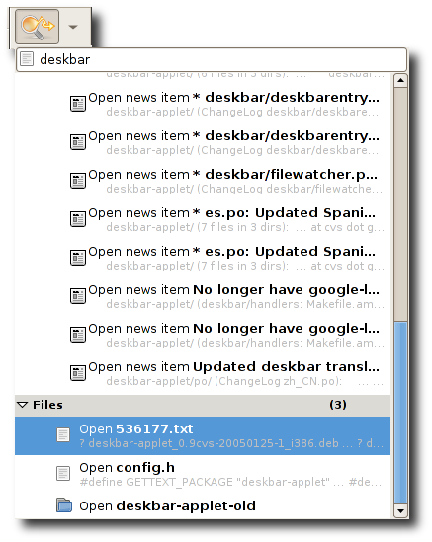Open the dropdown arrow beside magnifier button

pyautogui.click(x=73, y=27)
